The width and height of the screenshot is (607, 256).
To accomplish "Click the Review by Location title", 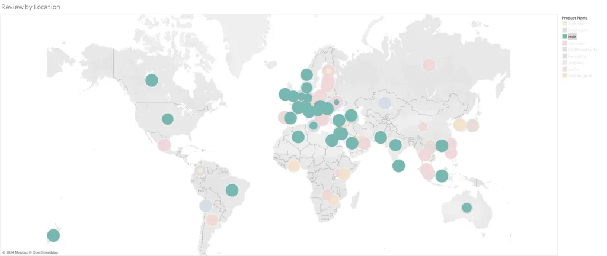I will point(31,7).
